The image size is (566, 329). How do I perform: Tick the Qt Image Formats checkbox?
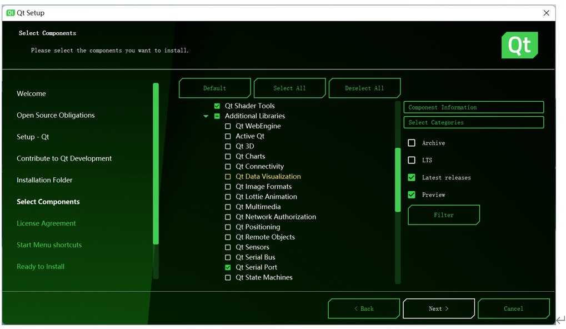tap(228, 187)
